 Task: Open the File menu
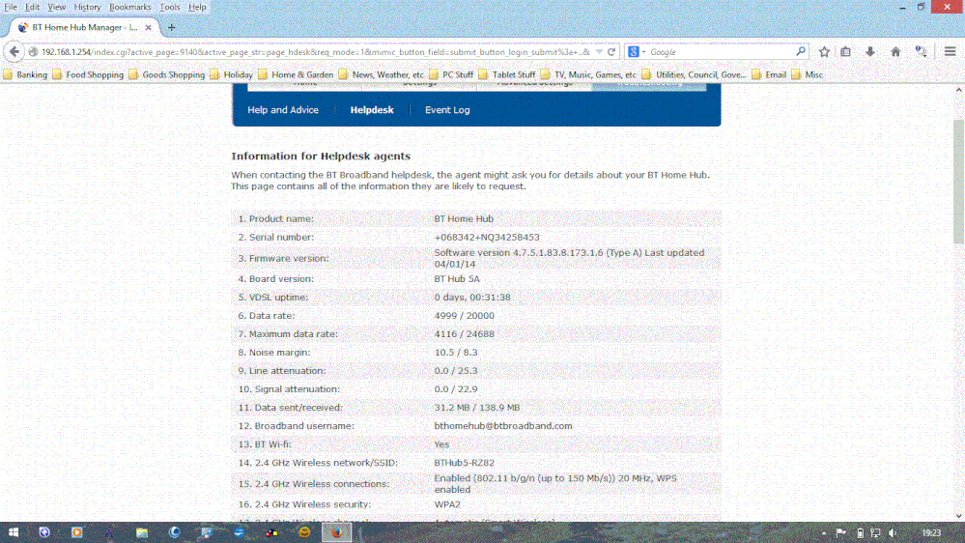pyautogui.click(x=11, y=7)
